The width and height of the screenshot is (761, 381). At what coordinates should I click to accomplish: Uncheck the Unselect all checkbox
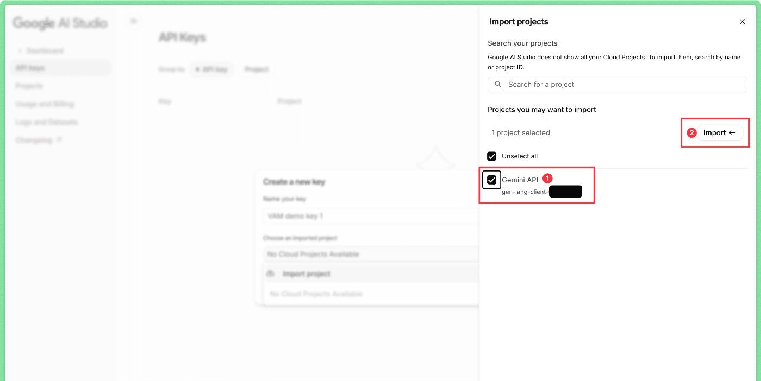[491, 156]
